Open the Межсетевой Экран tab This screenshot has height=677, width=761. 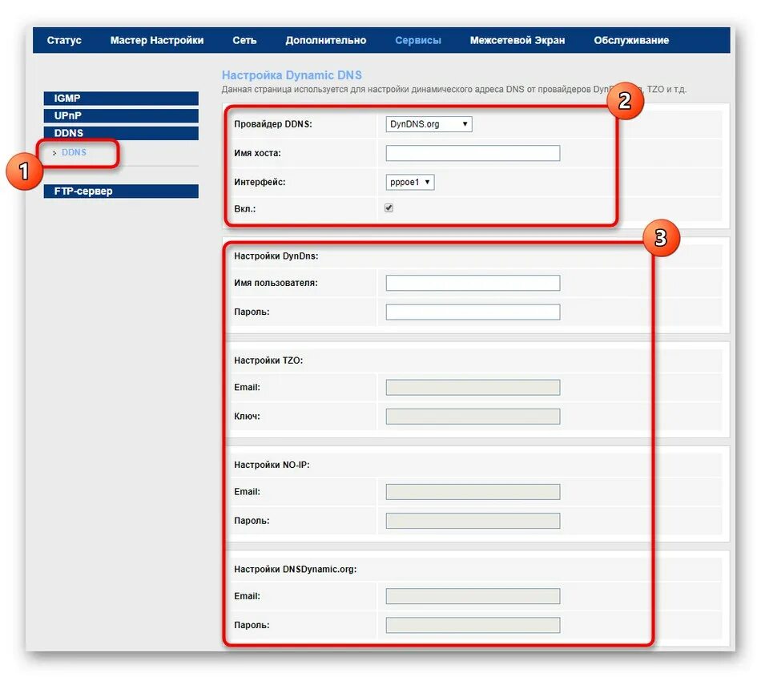(x=517, y=40)
